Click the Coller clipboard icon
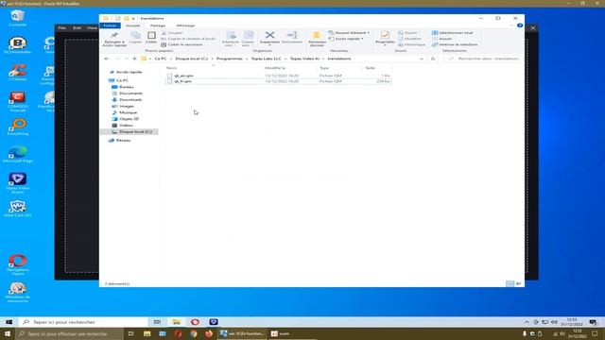Screen dimensions: 605x340 [x=151, y=36]
